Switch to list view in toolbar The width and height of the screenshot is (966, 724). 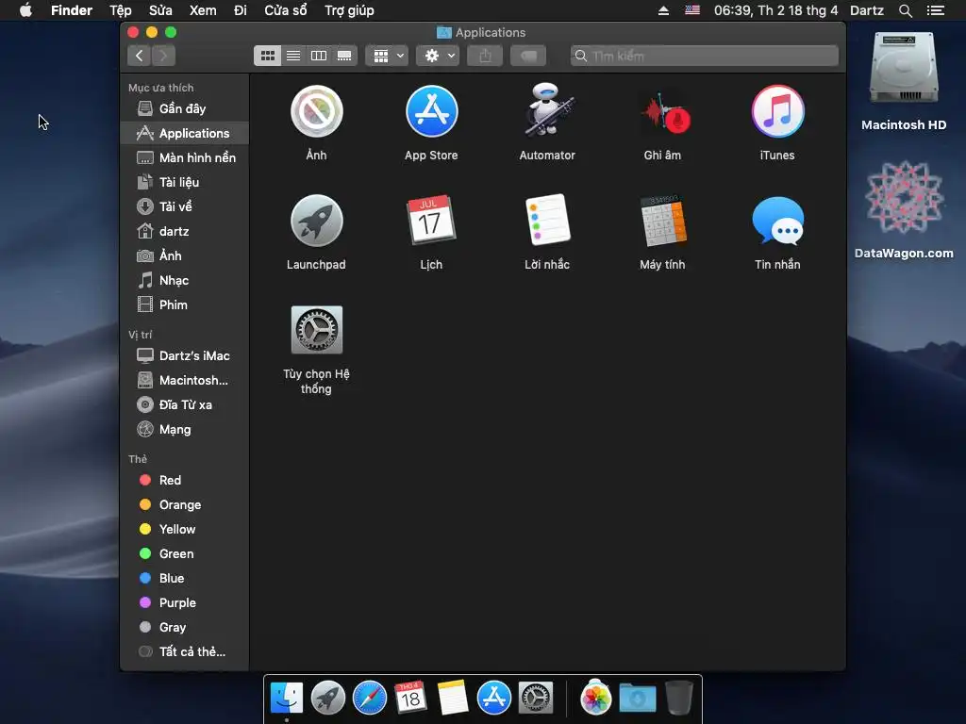coord(293,56)
